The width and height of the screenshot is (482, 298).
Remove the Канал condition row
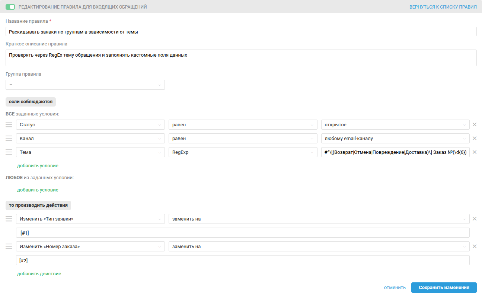pos(475,138)
